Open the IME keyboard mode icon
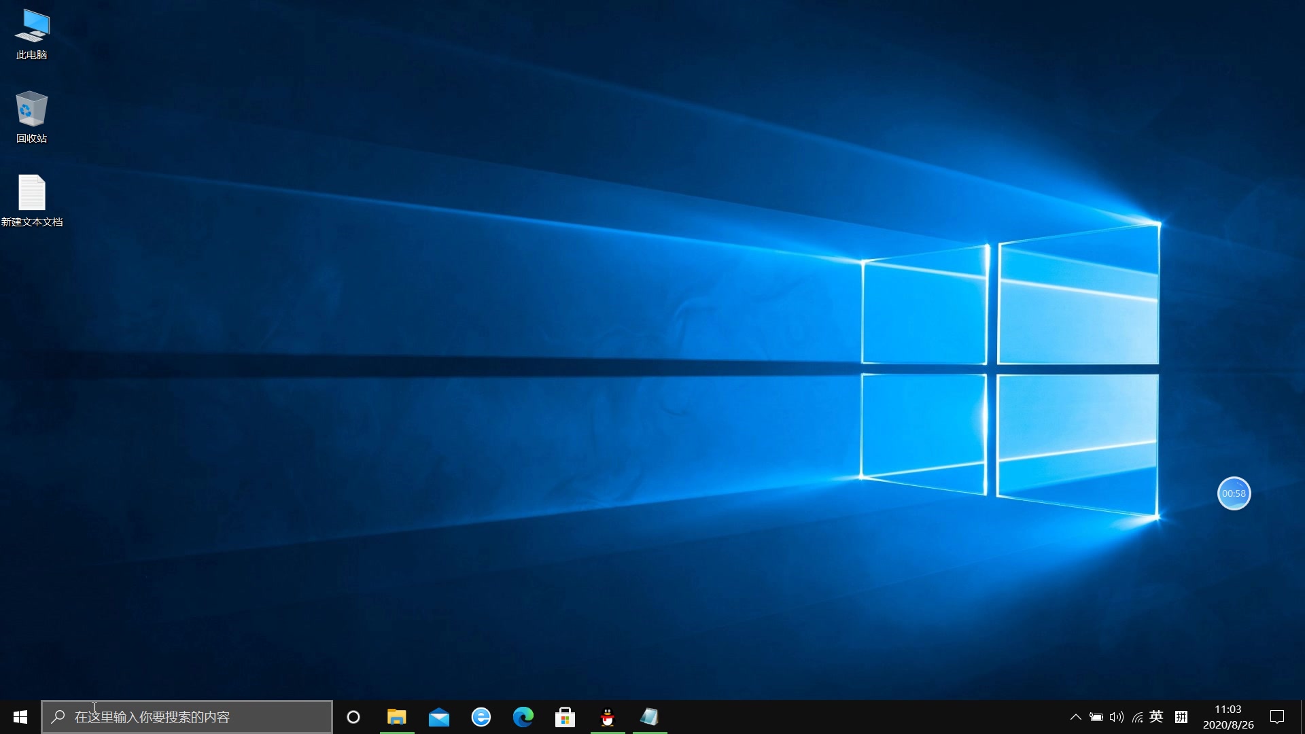 (1181, 717)
